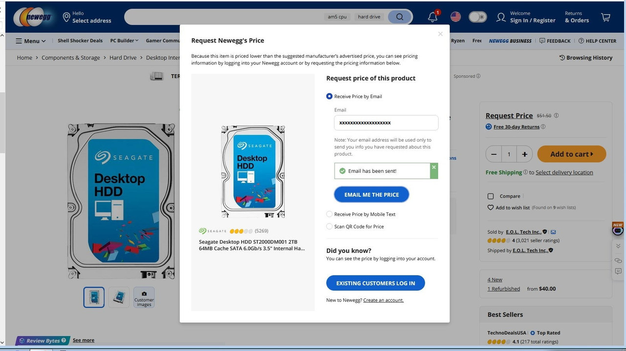This screenshot has height=351, width=626.
Task: Click 'Sold by' E.O.L. Tech Inc. link
Action: point(523,232)
